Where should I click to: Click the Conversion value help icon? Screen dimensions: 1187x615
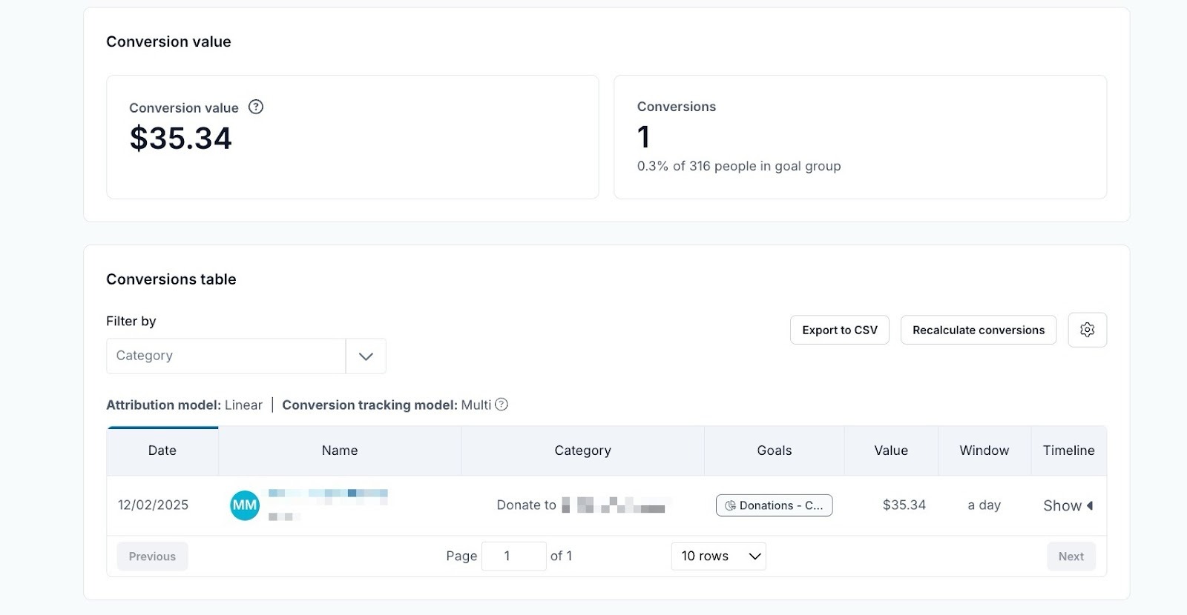click(x=256, y=107)
